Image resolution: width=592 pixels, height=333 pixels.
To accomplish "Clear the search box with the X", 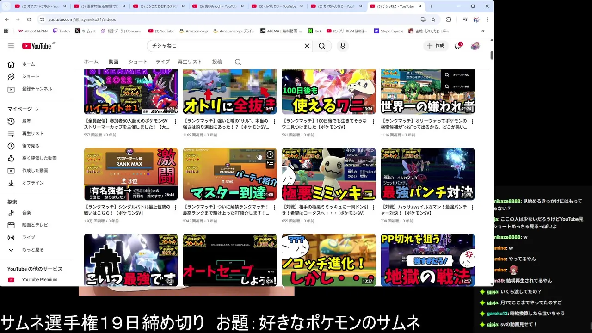I will (x=307, y=46).
